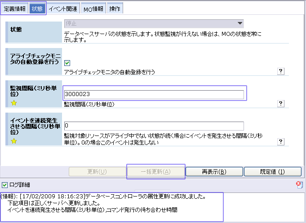Uncheck the ログ詳細 checkbox
Image resolution: width=306 pixels, height=223 pixels.
point(4,184)
